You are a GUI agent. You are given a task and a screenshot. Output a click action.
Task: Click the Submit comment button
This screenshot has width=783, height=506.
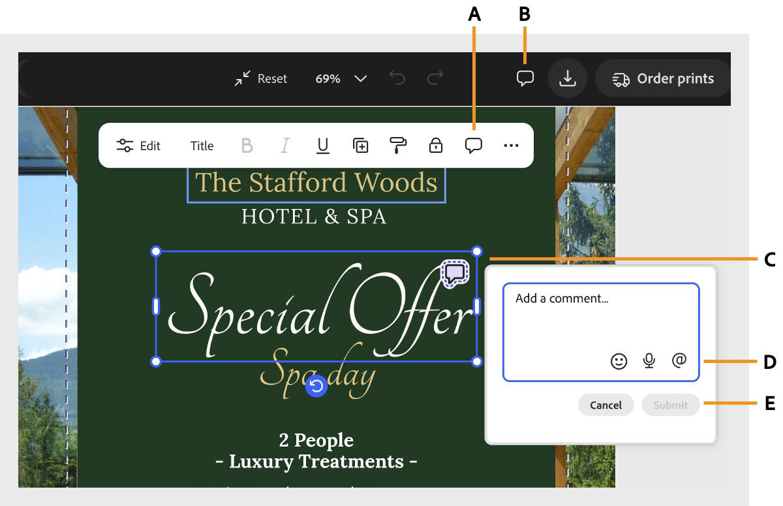click(671, 405)
